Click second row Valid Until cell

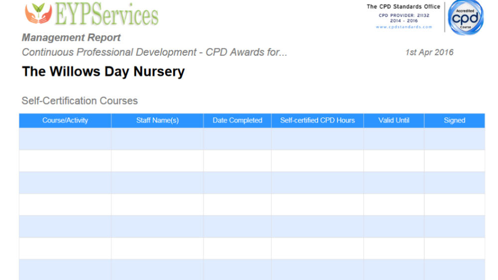(x=394, y=161)
